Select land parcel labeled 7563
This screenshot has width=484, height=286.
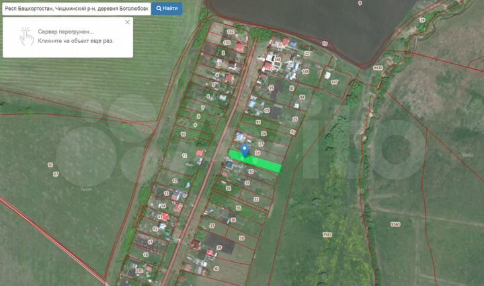(x=327, y=234)
